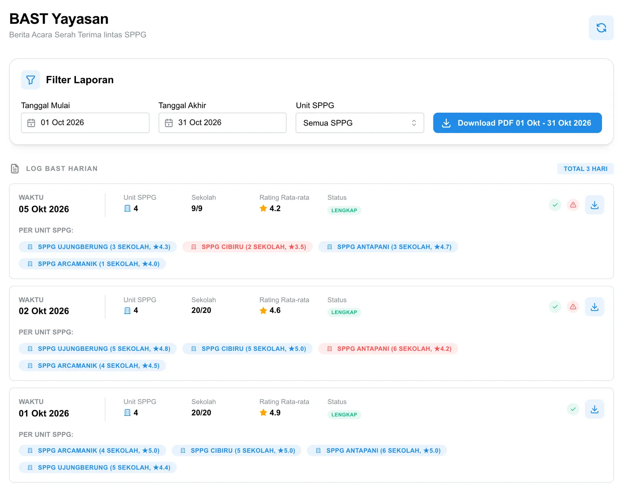This screenshot has height=498, width=623.
Task: Open Tanggal Mulai date field
Action: [x=85, y=123]
